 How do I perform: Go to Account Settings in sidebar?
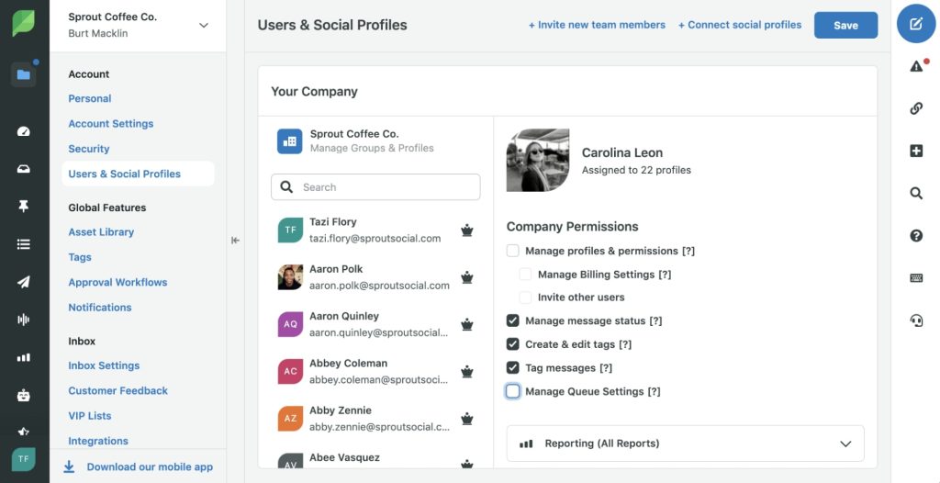coord(111,124)
